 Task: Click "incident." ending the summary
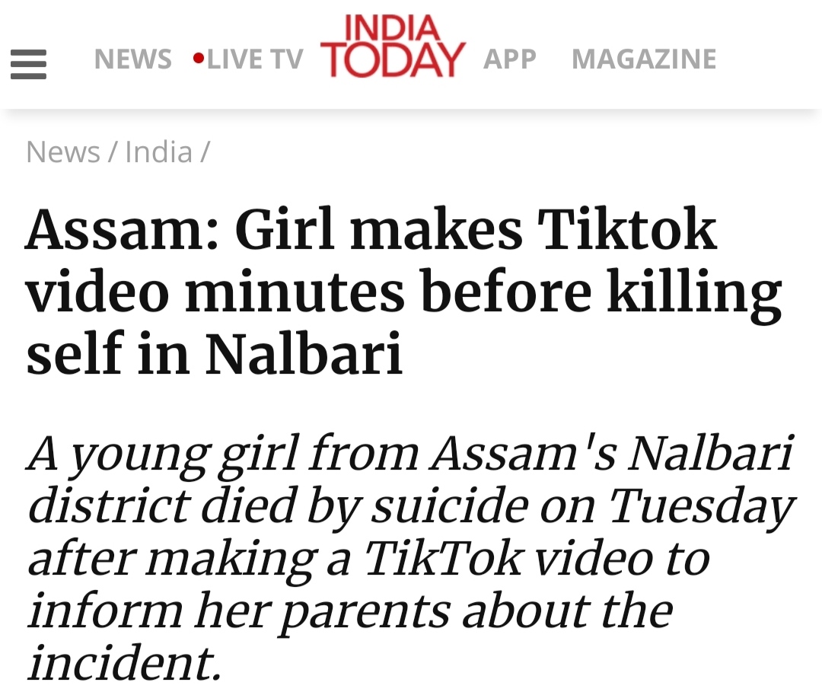[x=124, y=663]
